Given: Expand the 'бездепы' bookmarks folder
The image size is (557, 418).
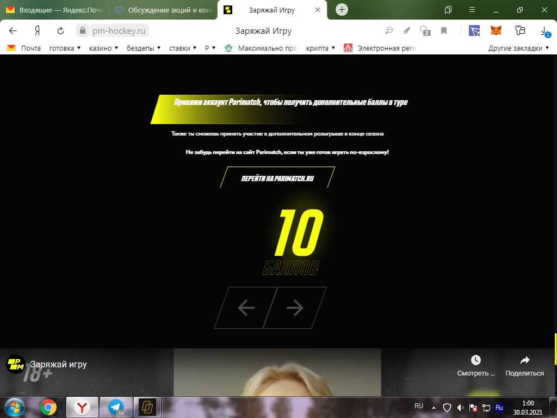Looking at the screenshot, I should pyautogui.click(x=144, y=48).
